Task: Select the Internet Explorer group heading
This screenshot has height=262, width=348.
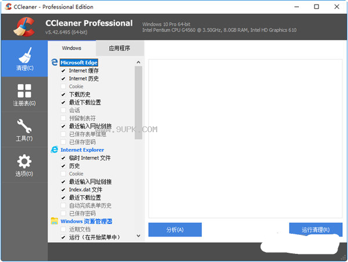Action: point(82,150)
